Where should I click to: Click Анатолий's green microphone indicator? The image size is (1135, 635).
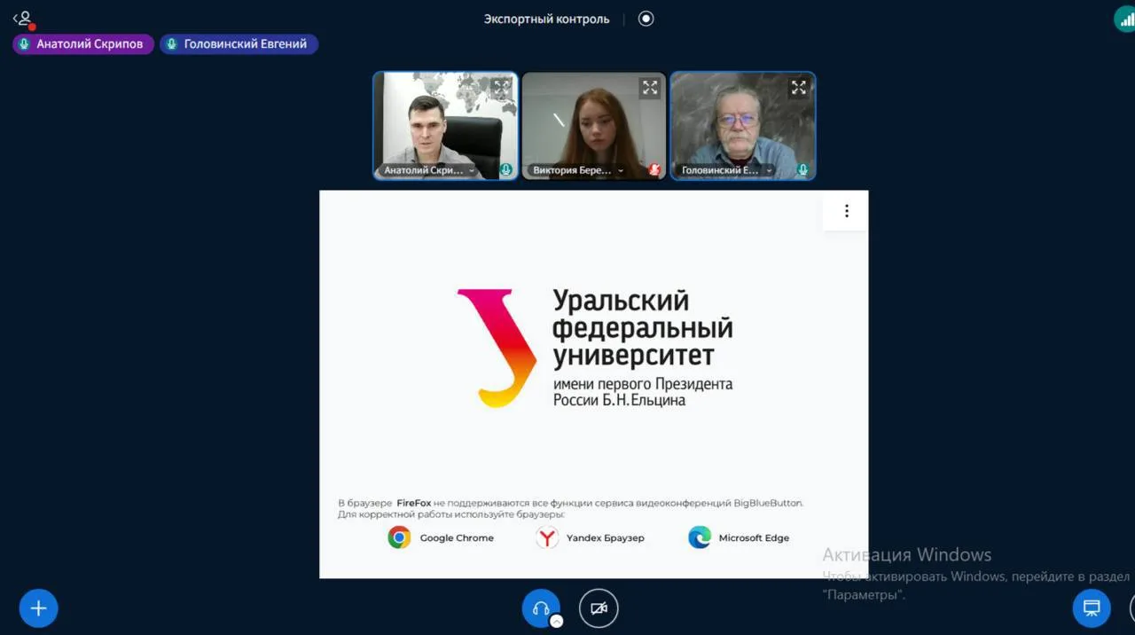505,169
